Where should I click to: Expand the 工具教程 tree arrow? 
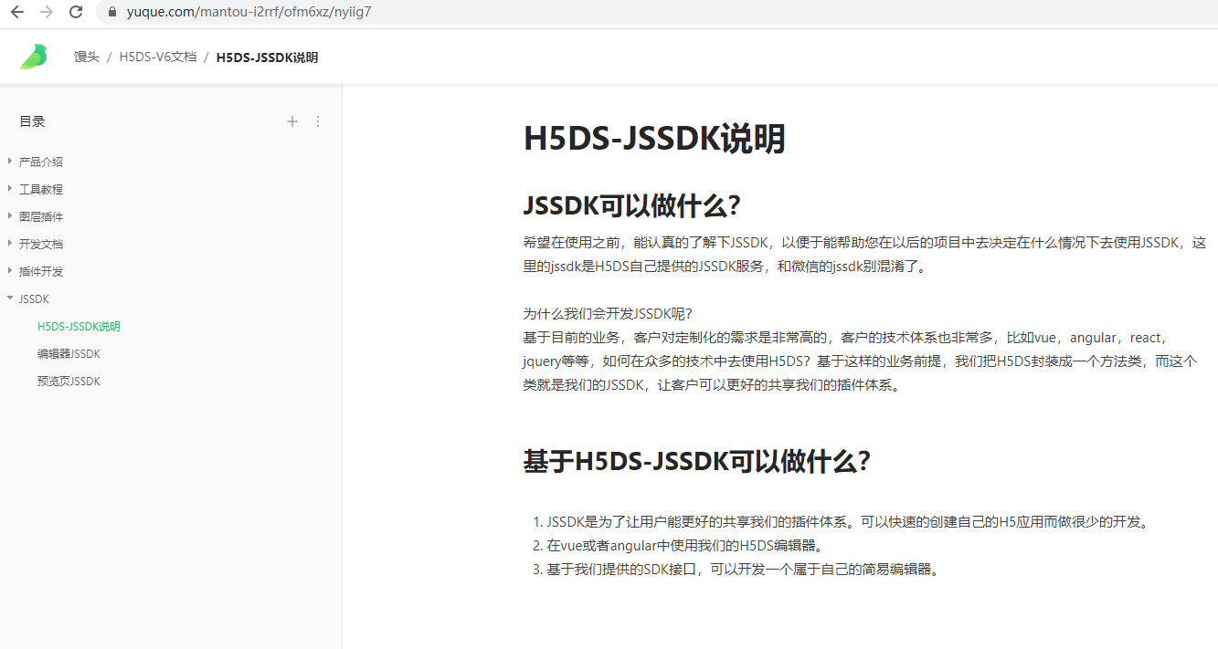[10, 189]
